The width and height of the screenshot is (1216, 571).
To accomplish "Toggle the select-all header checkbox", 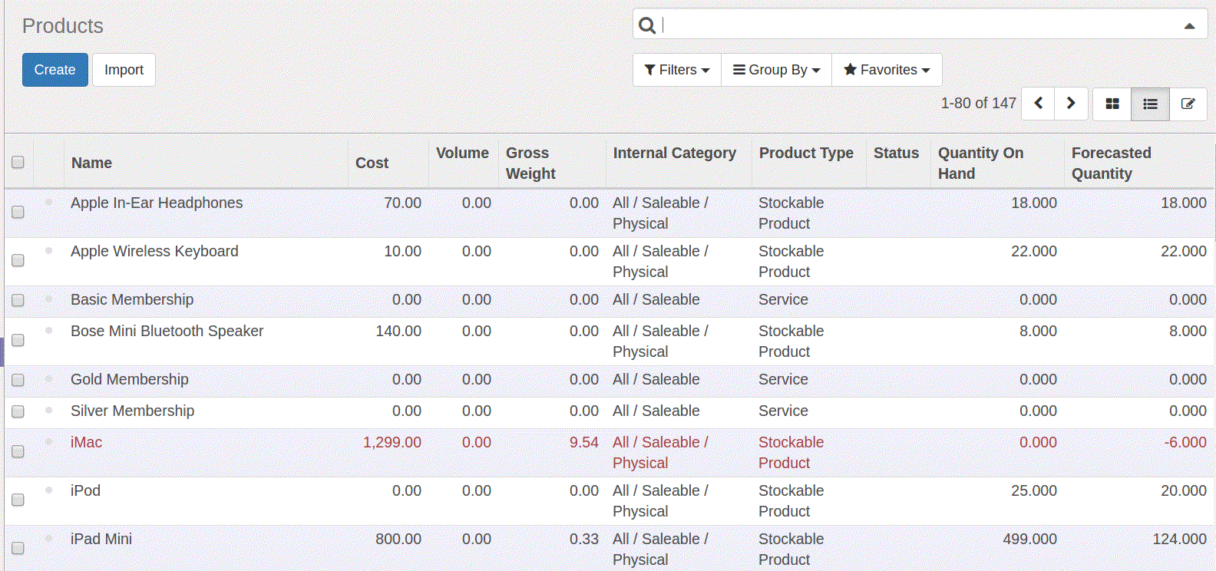I will [18, 162].
